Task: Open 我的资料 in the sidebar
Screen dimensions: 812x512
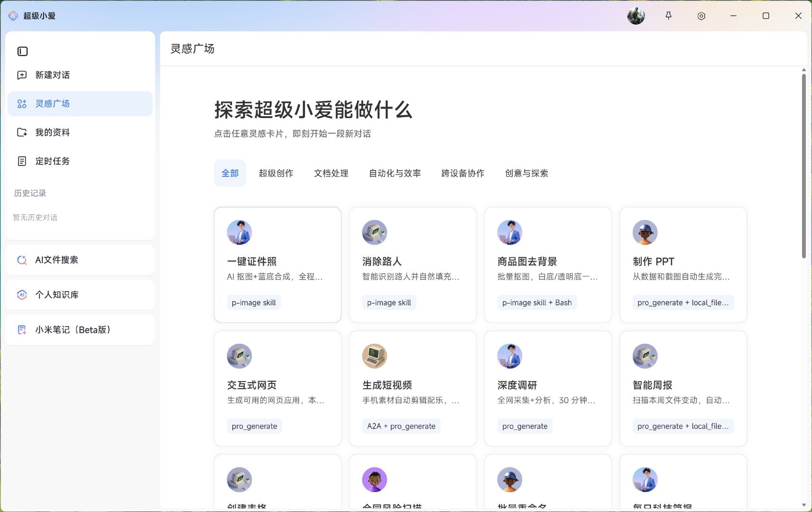Action: [x=80, y=132]
